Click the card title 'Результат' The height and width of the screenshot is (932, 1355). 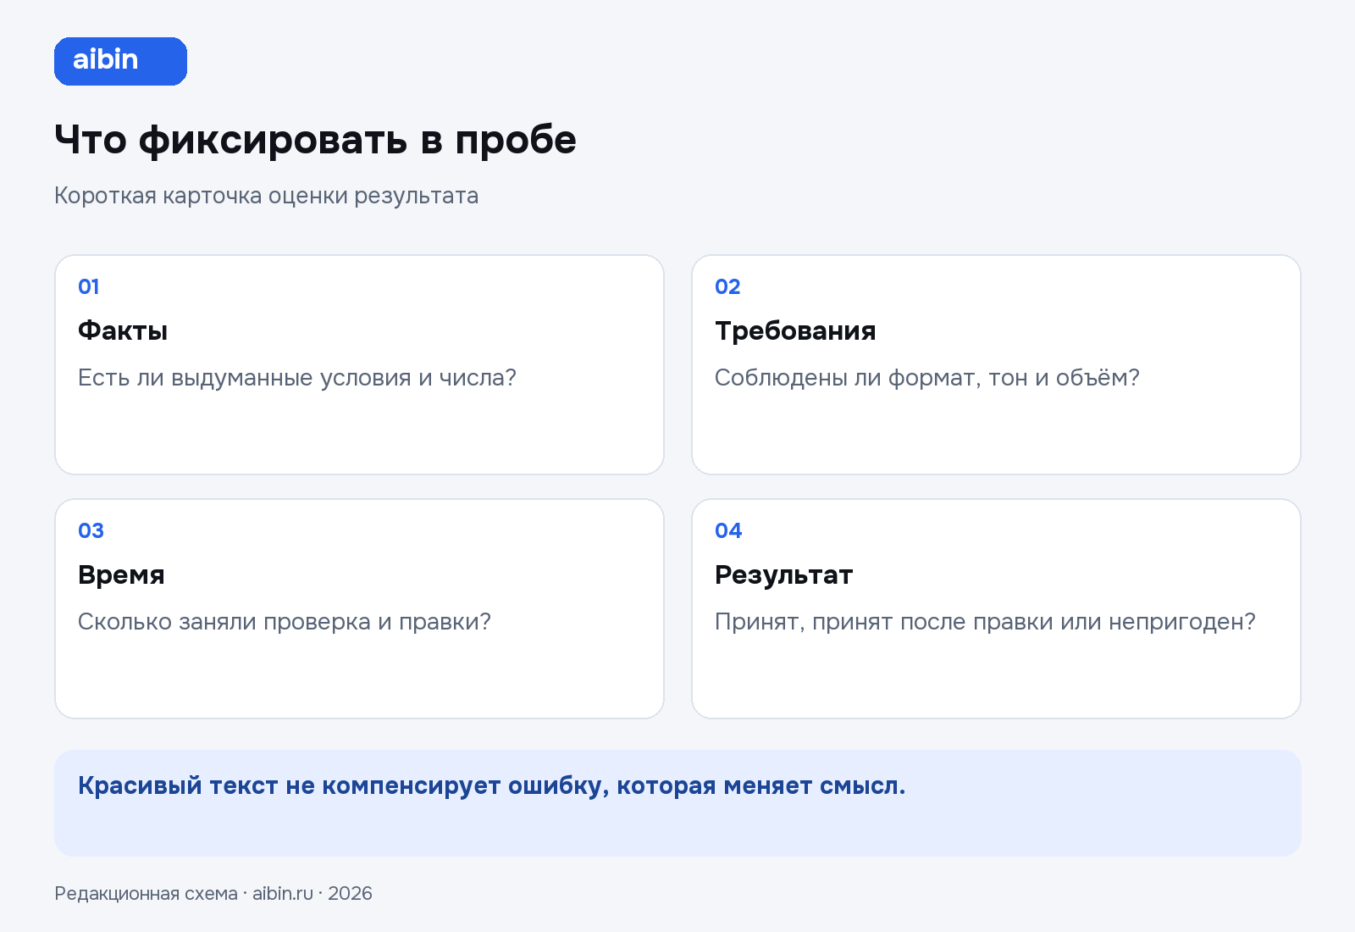click(x=783, y=574)
